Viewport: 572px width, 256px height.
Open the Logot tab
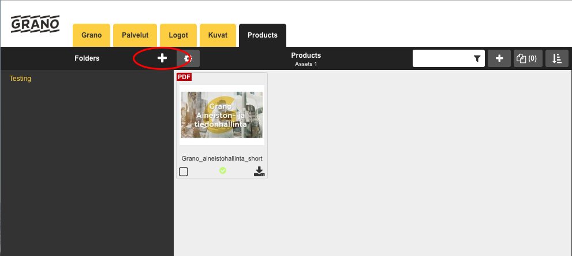178,35
